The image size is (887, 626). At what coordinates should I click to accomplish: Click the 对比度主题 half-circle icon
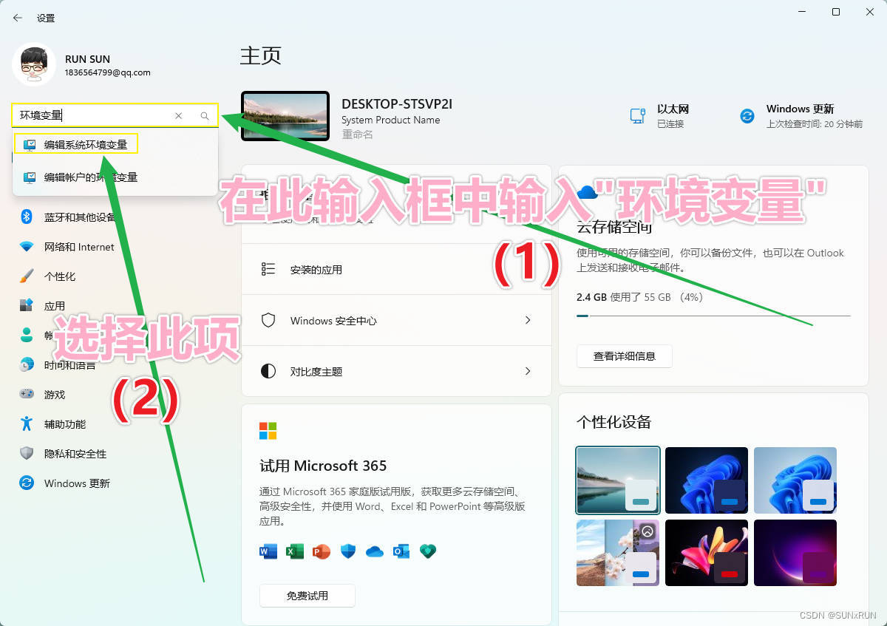(x=268, y=371)
